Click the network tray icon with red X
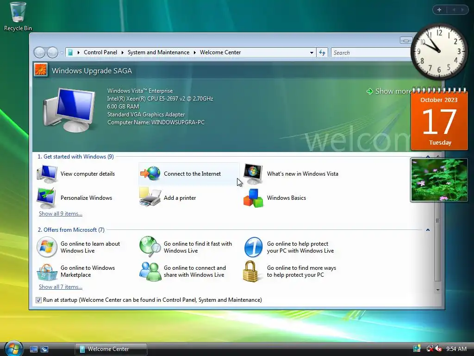The width and height of the screenshot is (474, 356). (x=430, y=349)
